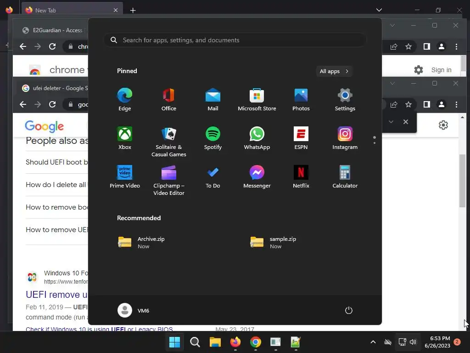The image size is (470, 353).
Task: Launch Prime Video app
Action: tap(125, 177)
